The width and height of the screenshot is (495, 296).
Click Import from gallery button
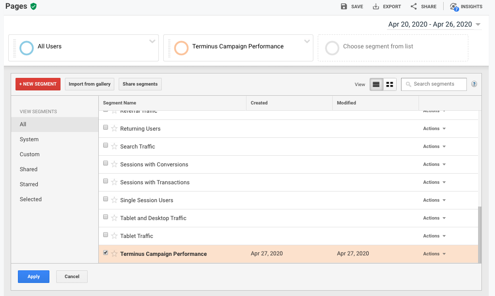click(x=90, y=84)
